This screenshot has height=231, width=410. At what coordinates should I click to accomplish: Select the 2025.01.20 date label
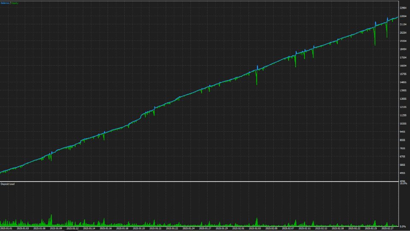(139, 228)
